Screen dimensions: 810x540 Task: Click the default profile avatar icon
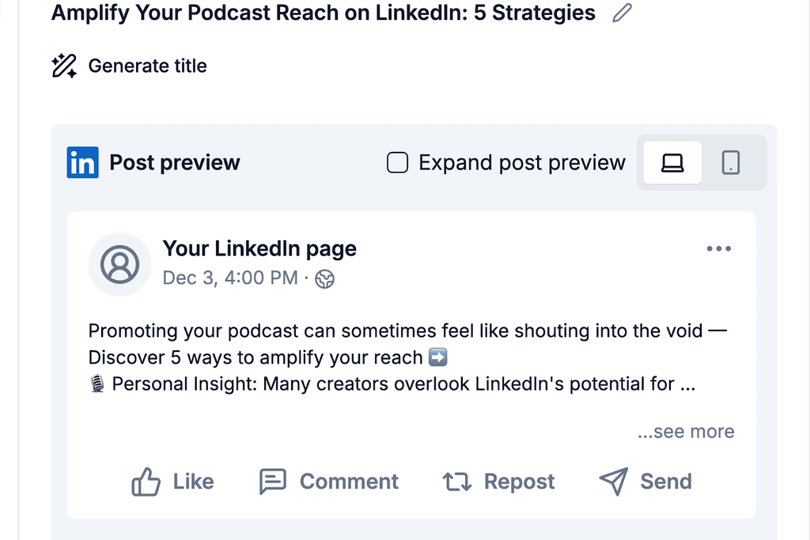point(119,265)
